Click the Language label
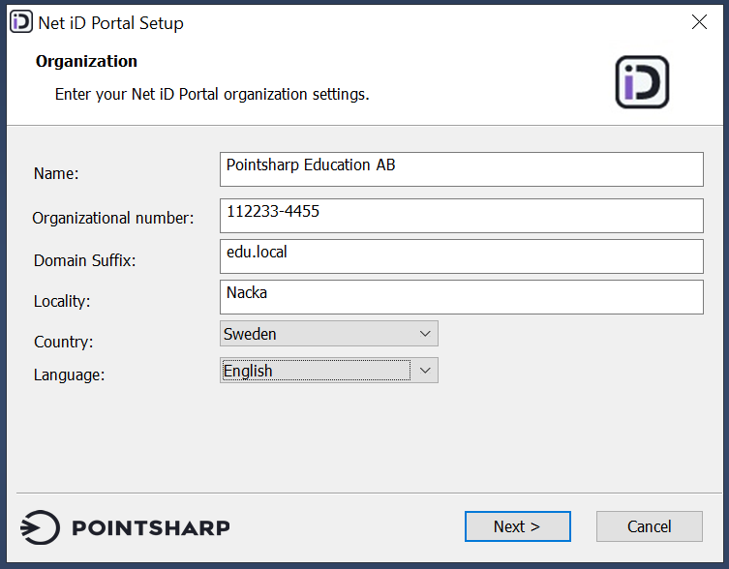Screen dimensions: 729x569 69,374
